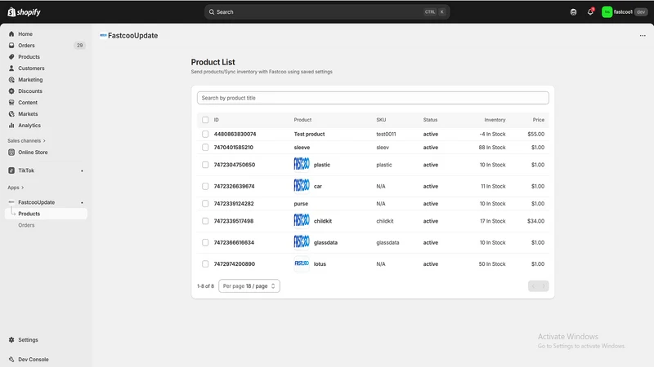654x367 pixels.
Task: Open Orders in main menu
Action: (x=26, y=46)
